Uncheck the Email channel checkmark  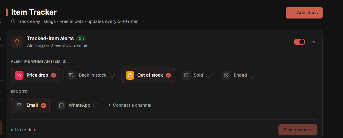(x=43, y=105)
